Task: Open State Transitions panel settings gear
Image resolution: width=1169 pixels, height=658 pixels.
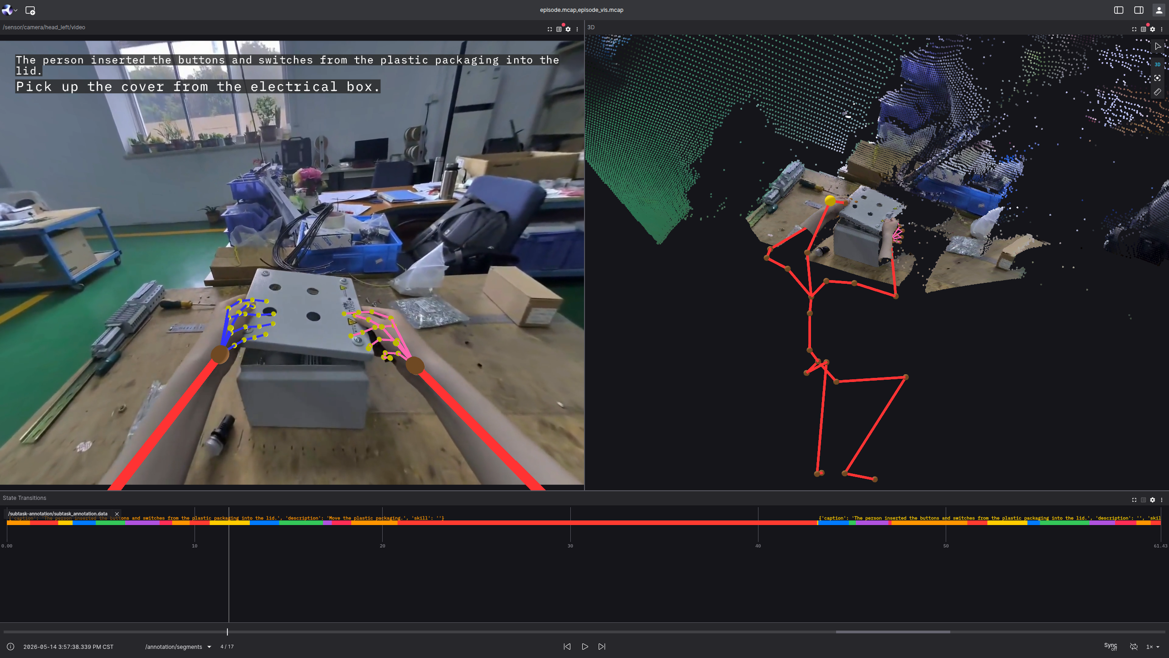Action: (1153, 500)
